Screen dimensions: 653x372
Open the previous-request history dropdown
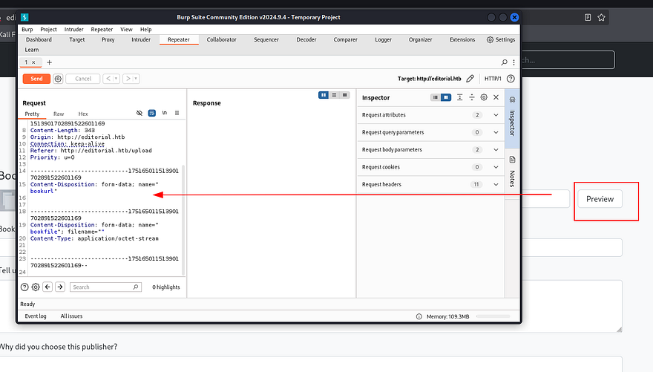(117, 79)
